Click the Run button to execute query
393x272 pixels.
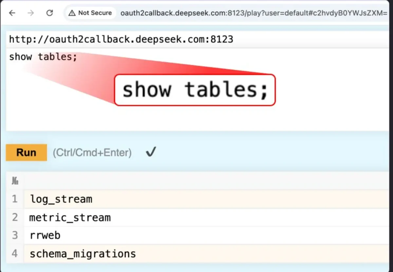pos(26,152)
